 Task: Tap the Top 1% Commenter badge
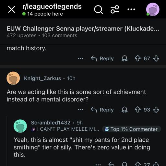[x=131, y=129]
